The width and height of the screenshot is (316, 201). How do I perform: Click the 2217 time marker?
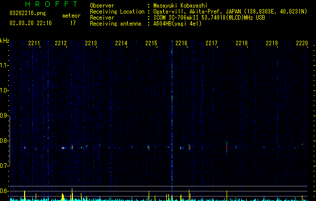[211, 43]
